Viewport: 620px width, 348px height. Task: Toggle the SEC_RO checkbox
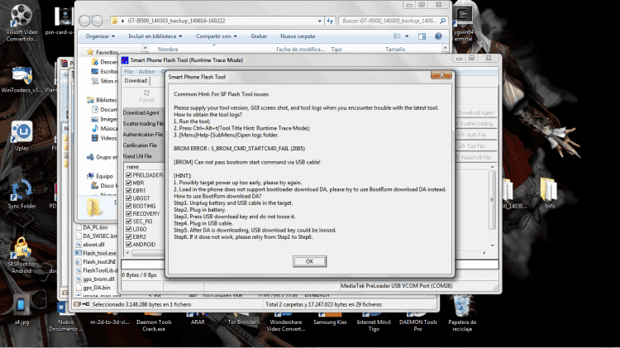coord(128,222)
